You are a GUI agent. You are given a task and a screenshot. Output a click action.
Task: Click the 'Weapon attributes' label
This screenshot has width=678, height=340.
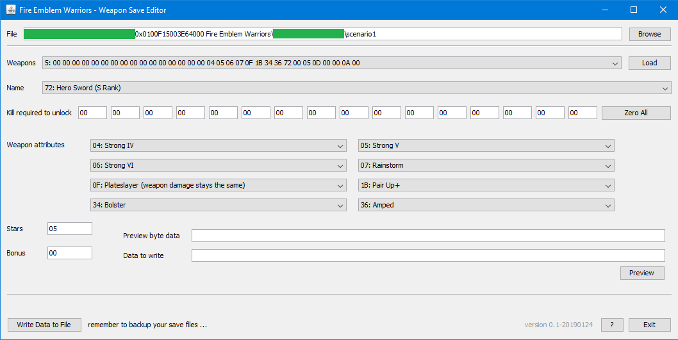pyautogui.click(x=35, y=145)
